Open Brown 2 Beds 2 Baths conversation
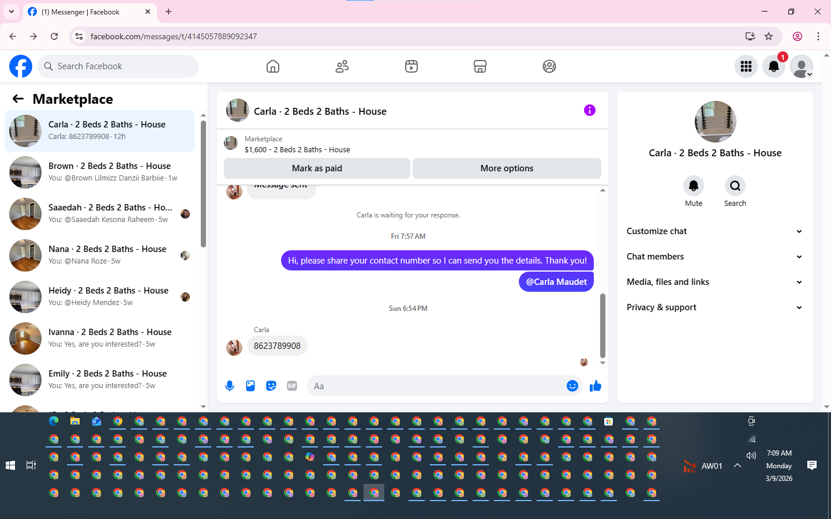The height and width of the screenshot is (519, 831). pos(100,172)
